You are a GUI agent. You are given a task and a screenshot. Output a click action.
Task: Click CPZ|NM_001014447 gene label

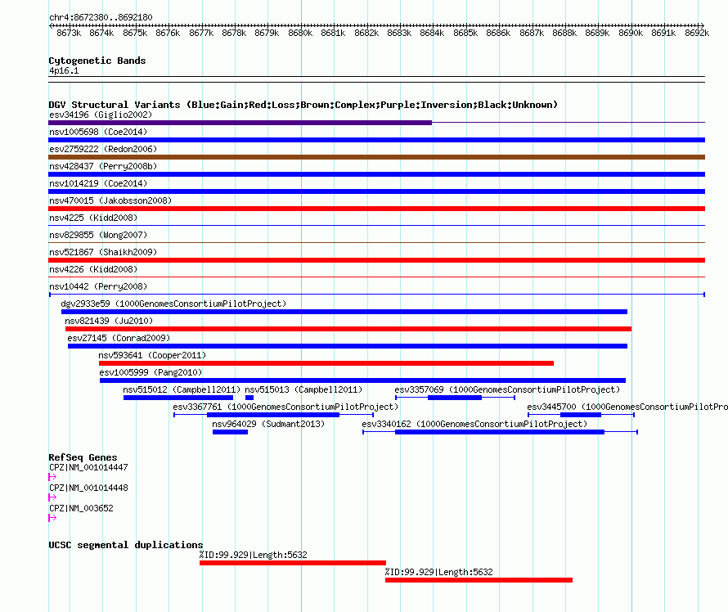point(88,467)
